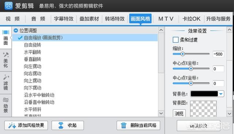Viewport: 234px width, 134px height.
Task: Click the 中心点X坐标 value field
Action: point(218,69)
